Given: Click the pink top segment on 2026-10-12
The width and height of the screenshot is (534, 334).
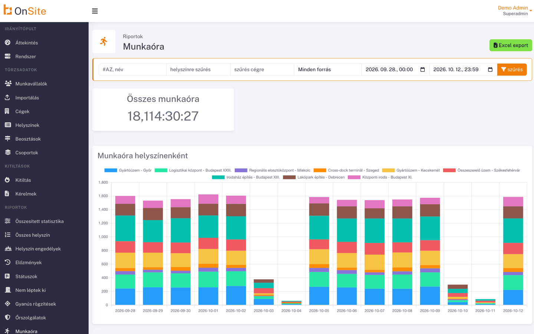Looking at the screenshot, I should coord(513,202).
